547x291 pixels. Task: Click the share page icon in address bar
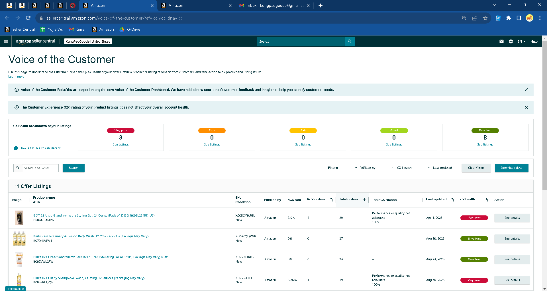(475, 18)
